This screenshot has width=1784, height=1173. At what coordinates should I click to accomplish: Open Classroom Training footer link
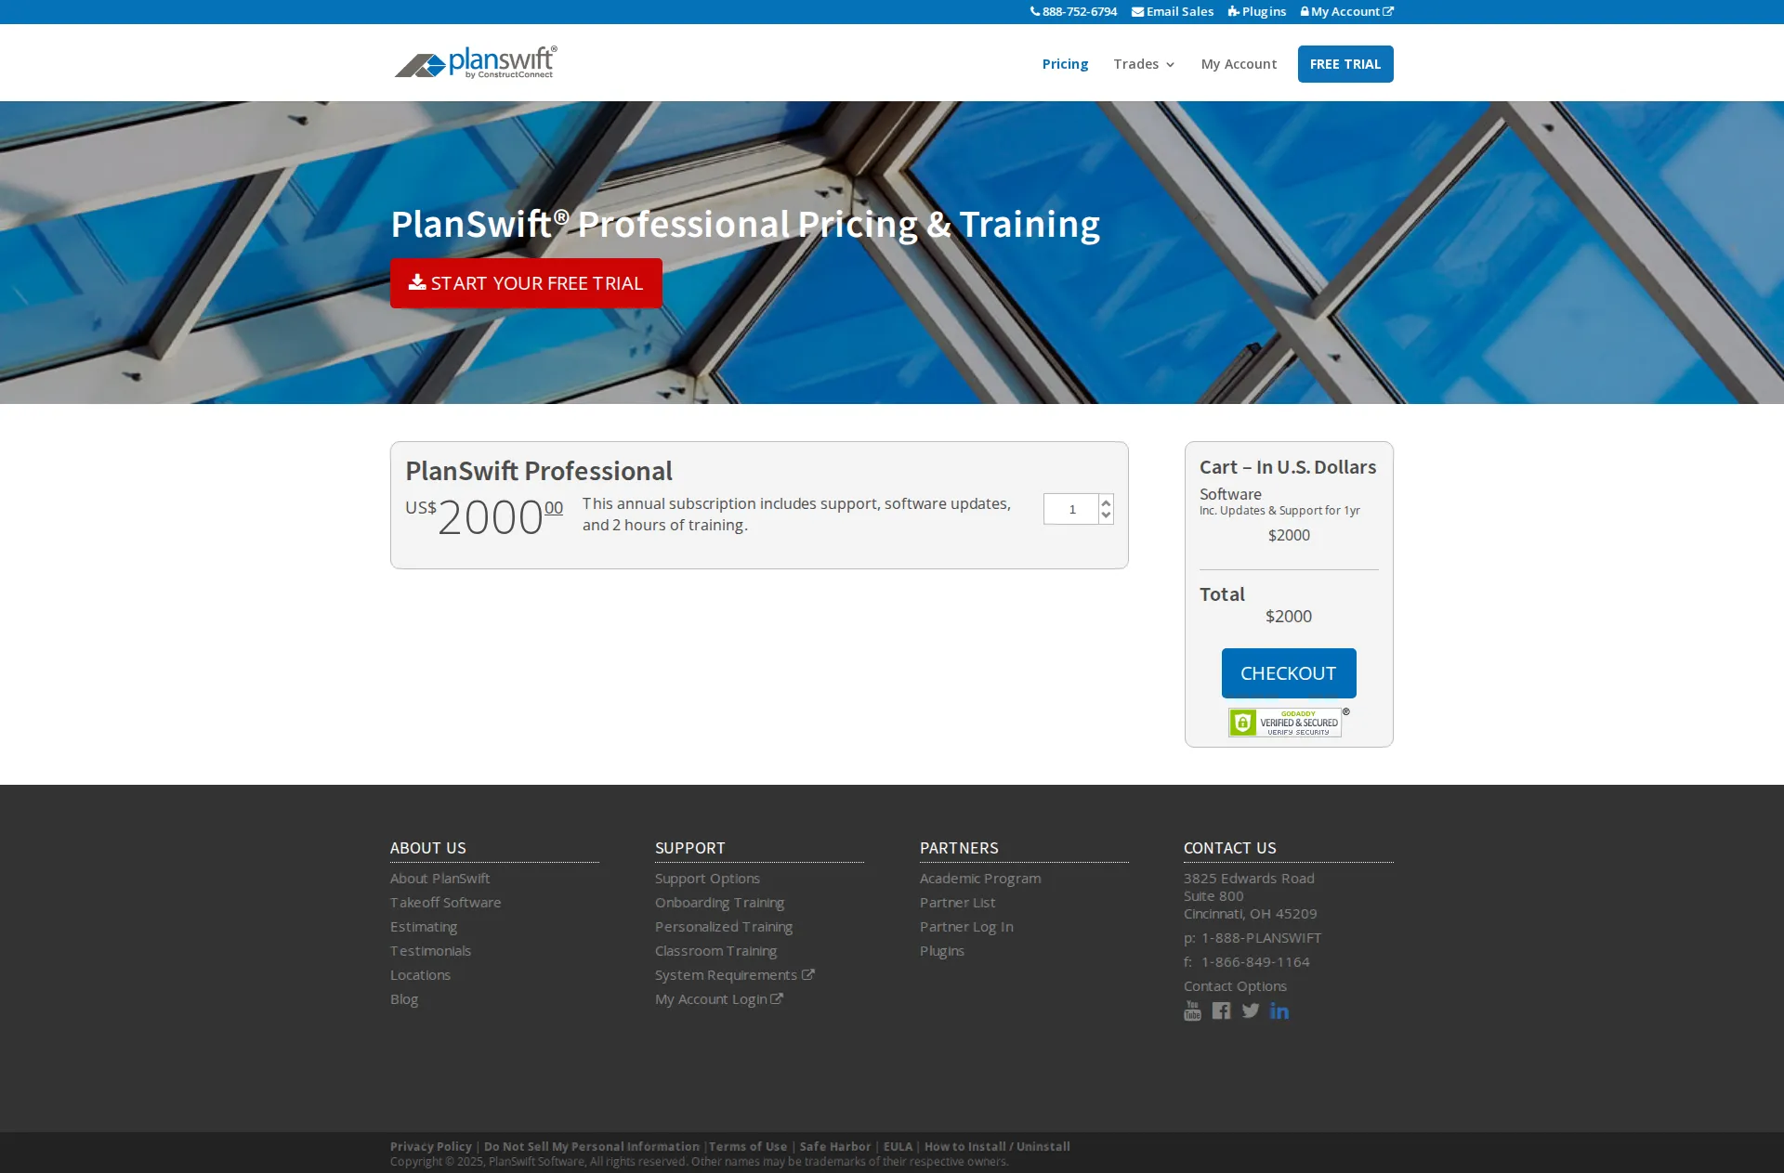pyautogui.click(x=715, y=951)
